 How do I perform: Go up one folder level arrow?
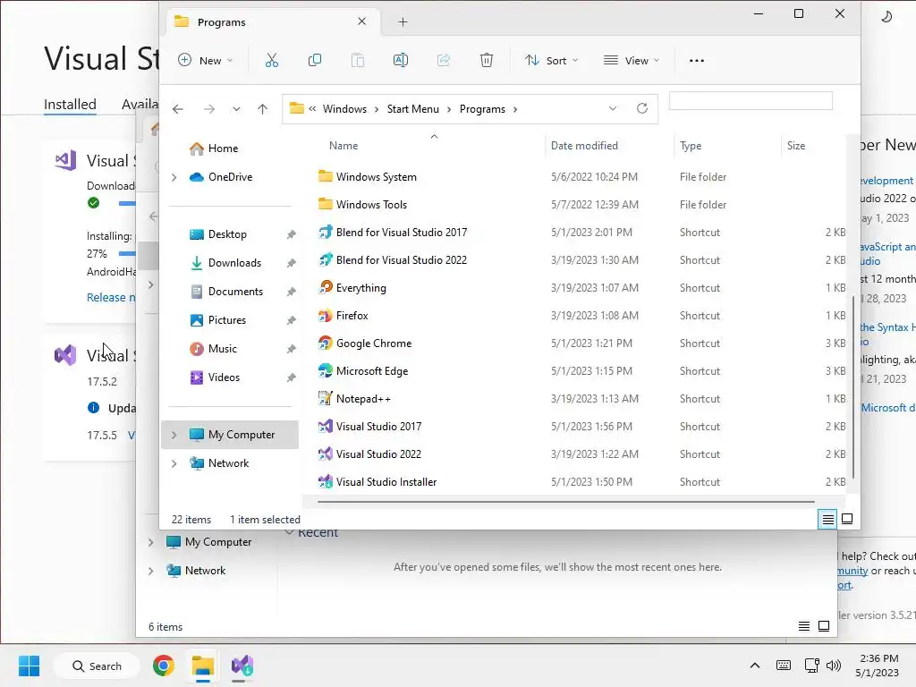[262, 109]
